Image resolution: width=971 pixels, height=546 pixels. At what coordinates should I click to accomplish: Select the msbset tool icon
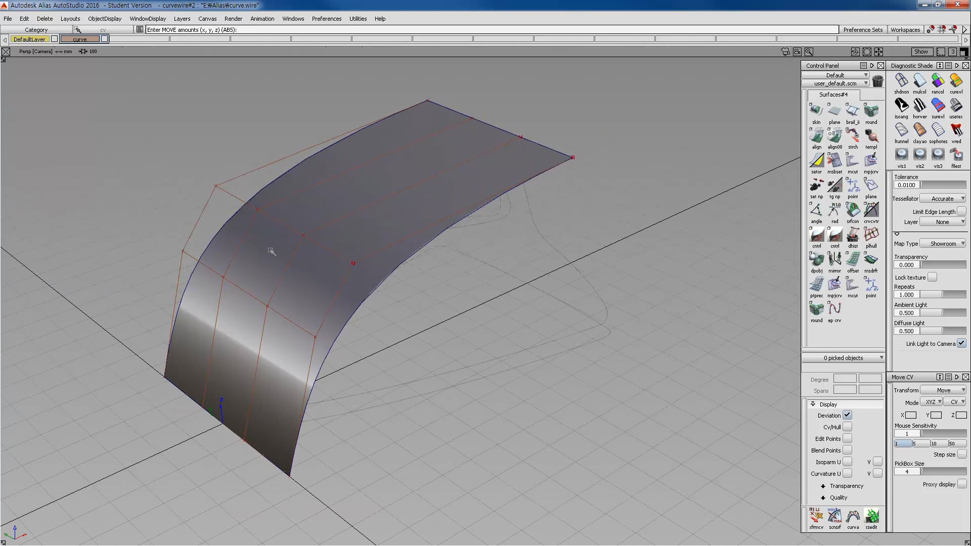pos(834,160)
